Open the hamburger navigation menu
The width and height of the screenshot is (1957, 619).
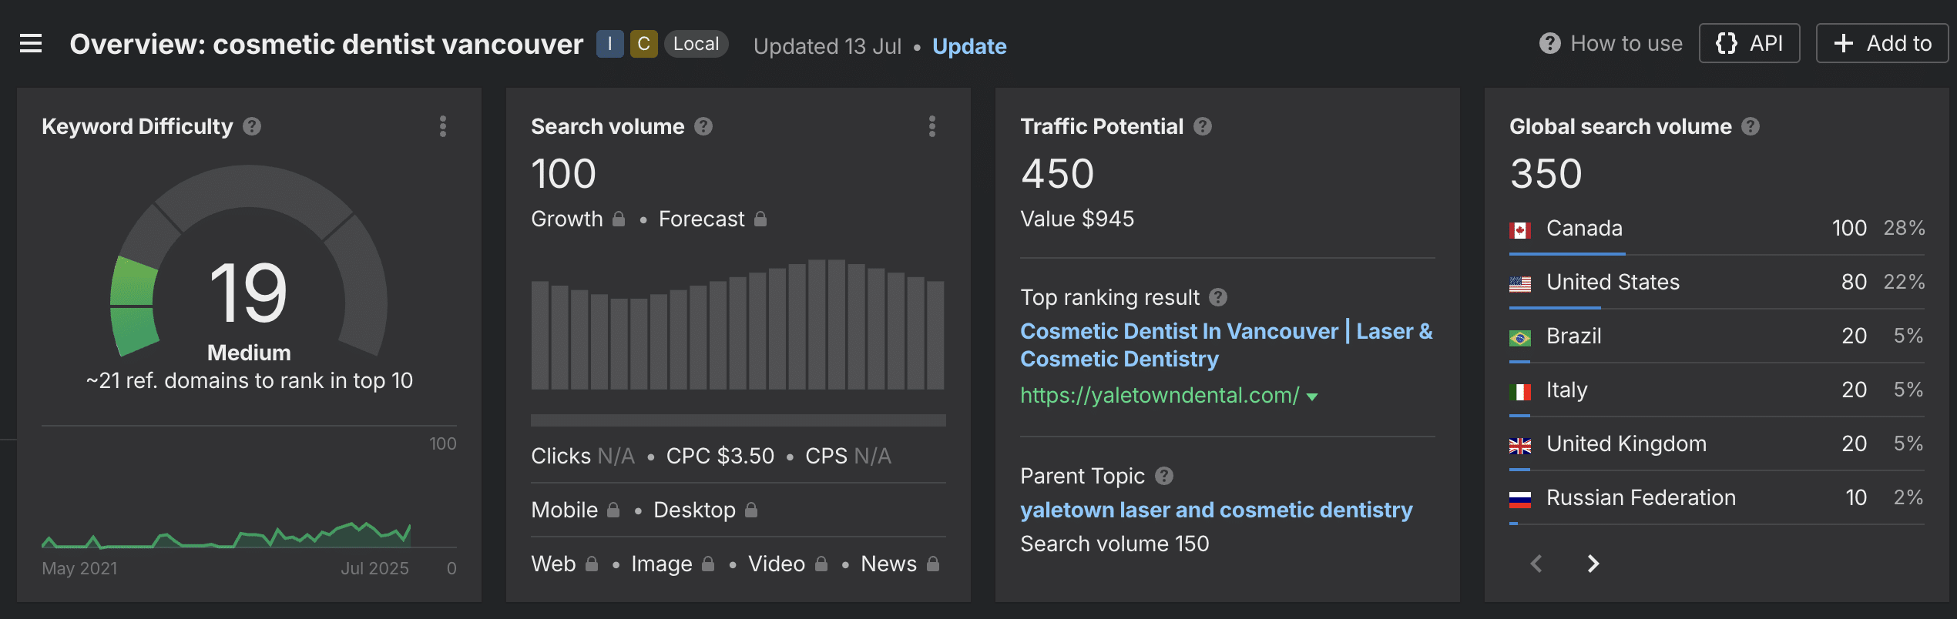point(31,44)
